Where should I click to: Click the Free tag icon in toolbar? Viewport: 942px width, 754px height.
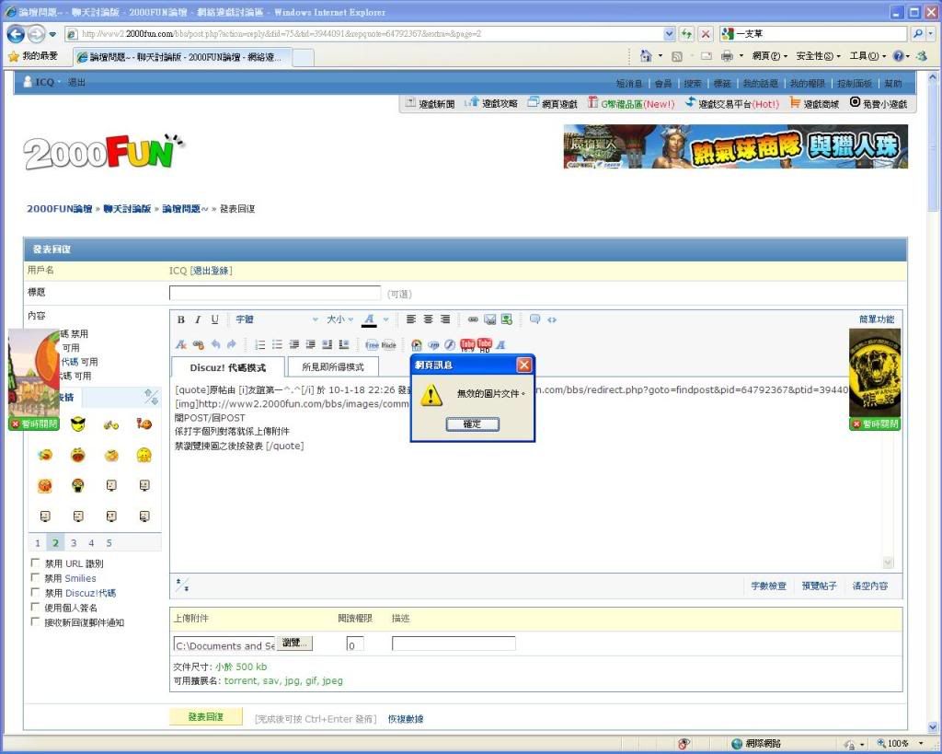[x=372, y=344]
